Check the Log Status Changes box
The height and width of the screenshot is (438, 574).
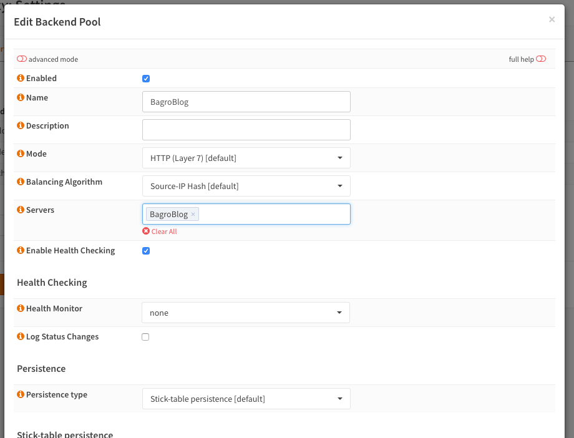[145, 337]
